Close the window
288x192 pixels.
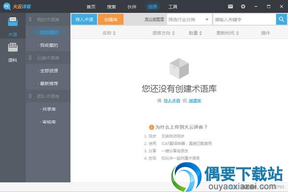point(281,7)
